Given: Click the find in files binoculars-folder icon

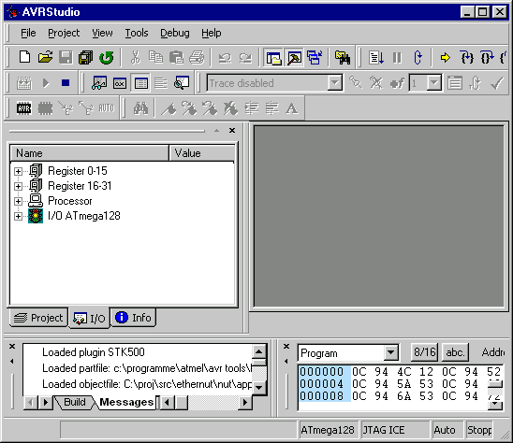Looking at the screenshot, I should [x=343, y=58].
